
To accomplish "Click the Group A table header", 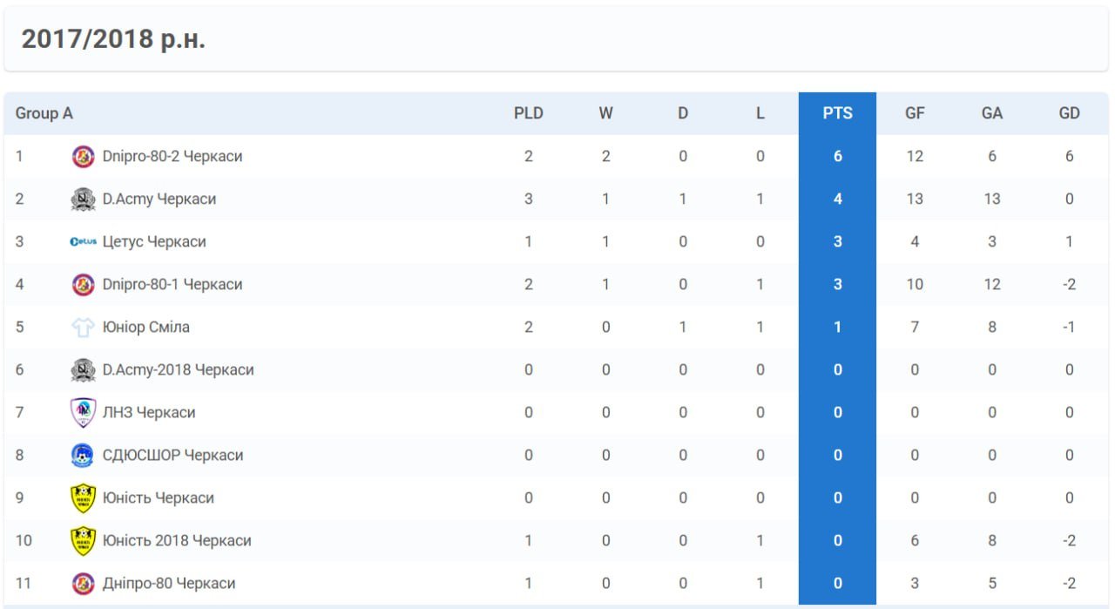I will coord(44,113).
